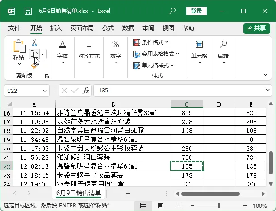Open the 帮助 Help tab

click(x=188, y=28)
